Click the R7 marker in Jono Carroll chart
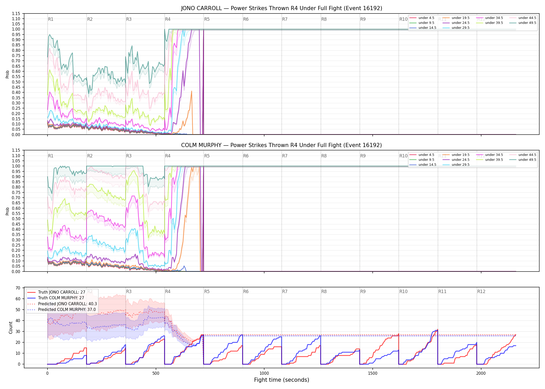This screenshot has height=389, width=545. click(x=285, y=19)
